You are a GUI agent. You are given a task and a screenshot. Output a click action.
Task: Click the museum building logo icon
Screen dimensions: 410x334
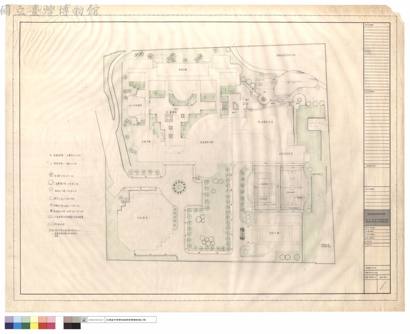click(x=84, y=320)
